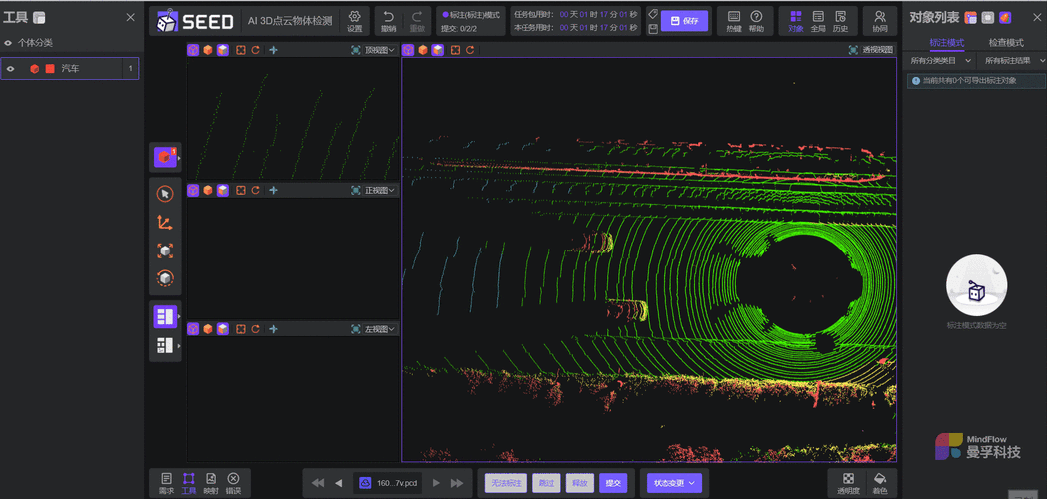Open the 映射 mapping tab

211,482
